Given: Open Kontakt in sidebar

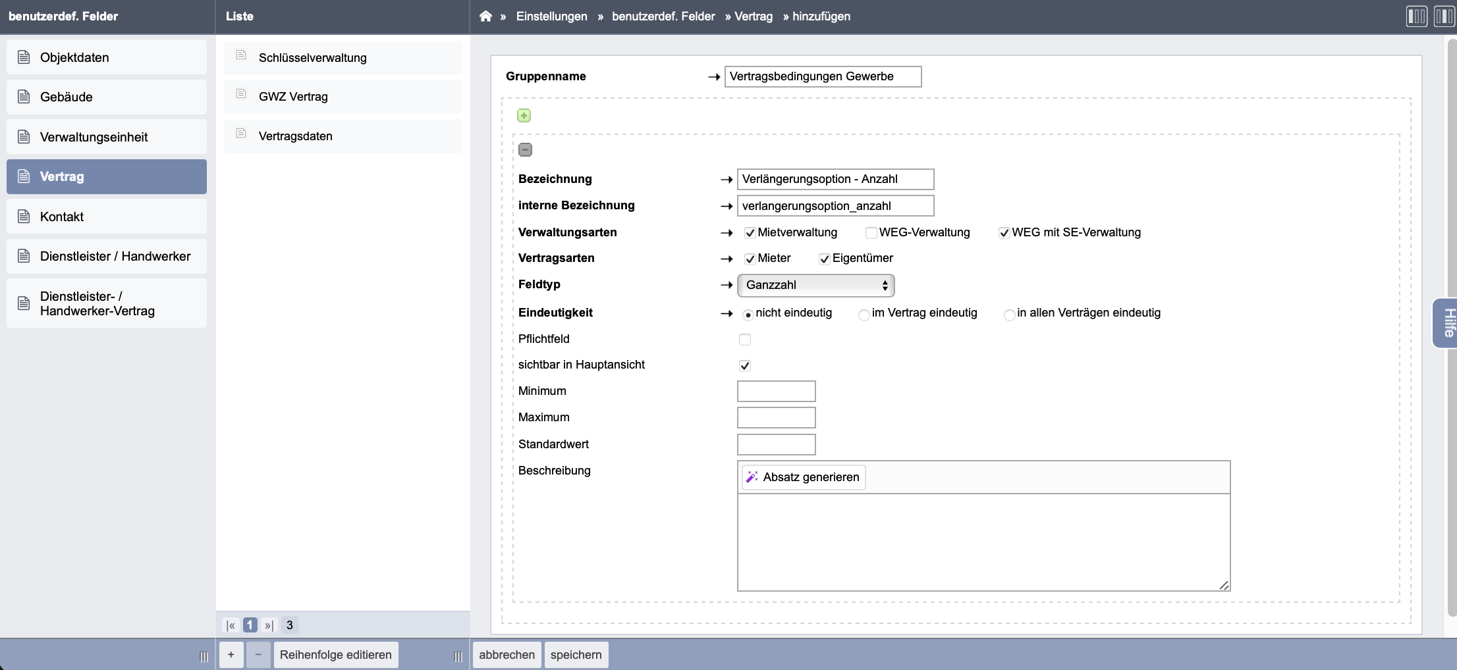Looking at the screenshot, I should click(107, 217).
